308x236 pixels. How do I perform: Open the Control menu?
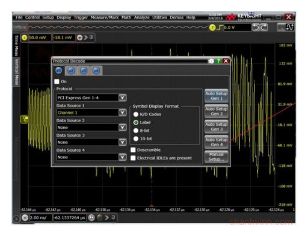[x=32, y=17]
